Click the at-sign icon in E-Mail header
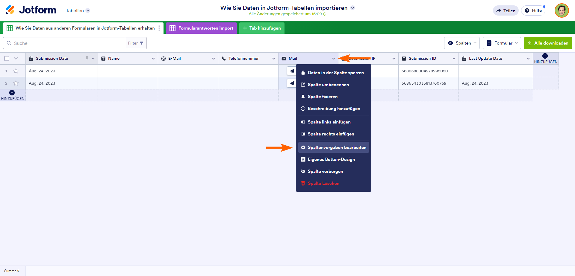 click(x=164, y=59)
